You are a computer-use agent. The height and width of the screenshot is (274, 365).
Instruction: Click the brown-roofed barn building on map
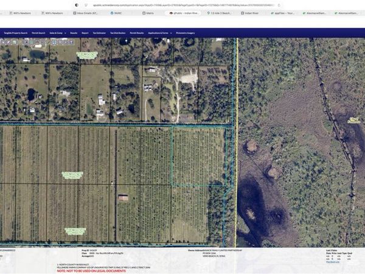point(123,197)
